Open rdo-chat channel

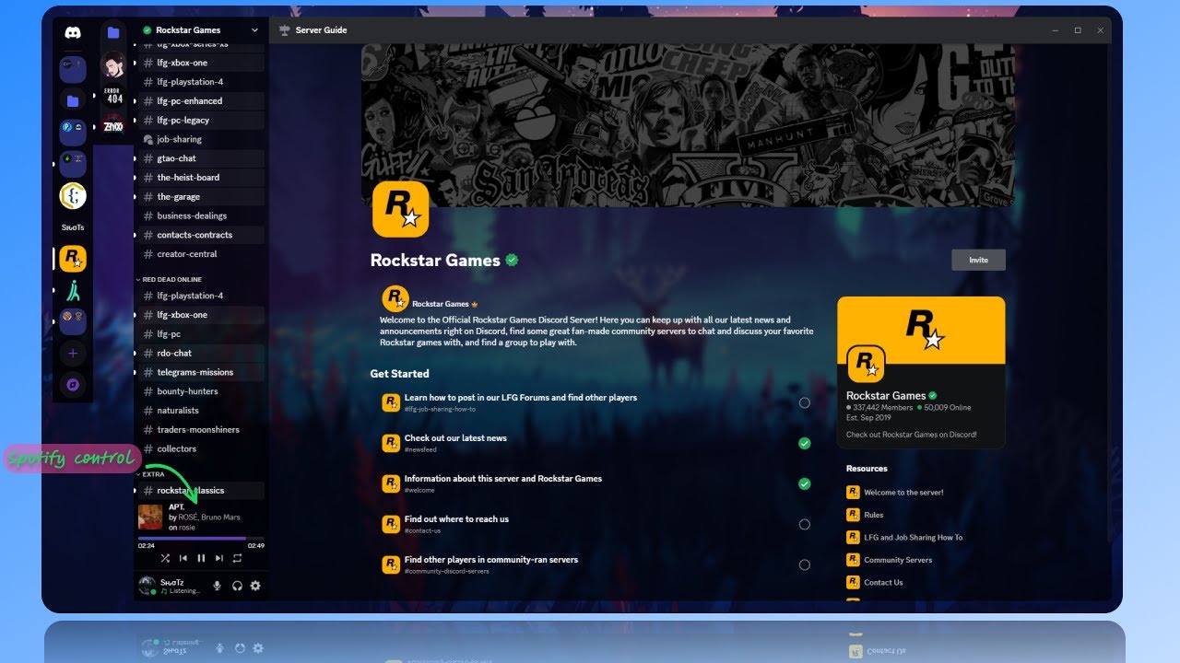click(201, 353)
